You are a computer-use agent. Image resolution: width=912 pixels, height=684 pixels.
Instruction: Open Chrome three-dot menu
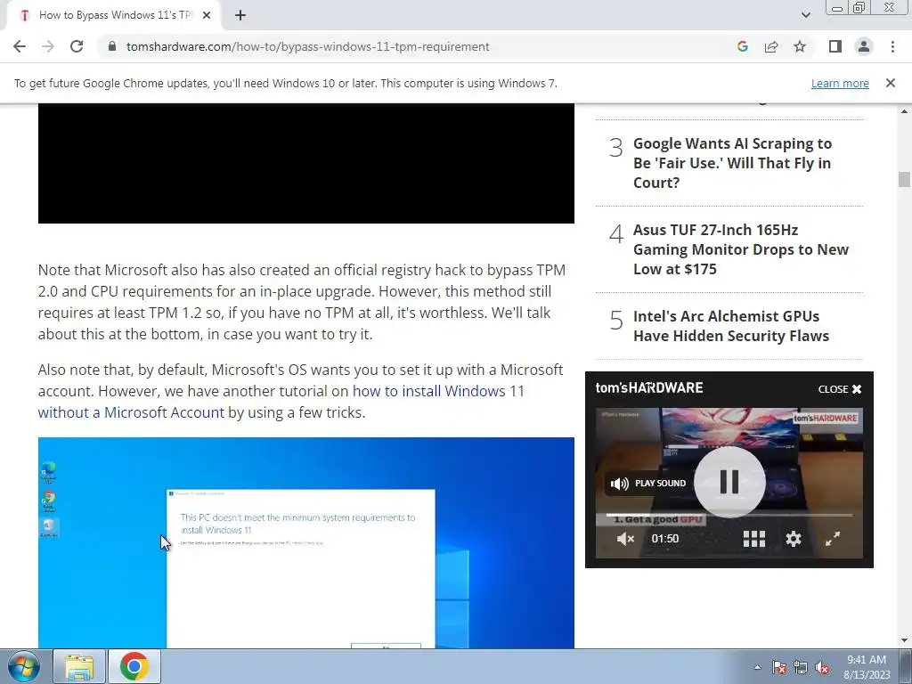pyautogui.click(x=892, y=46)
